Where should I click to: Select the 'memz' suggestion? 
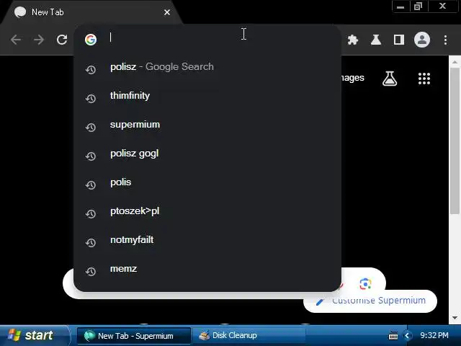pos(207,269)
